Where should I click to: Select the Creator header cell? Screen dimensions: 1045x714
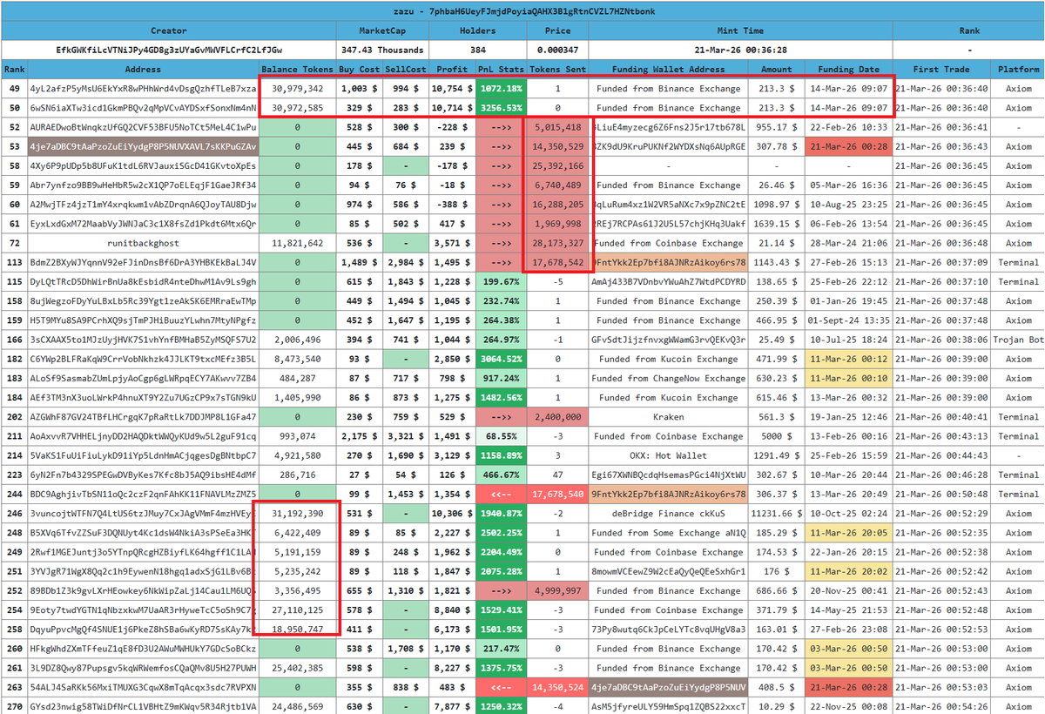pyautogui.click(x=169, y=30)
